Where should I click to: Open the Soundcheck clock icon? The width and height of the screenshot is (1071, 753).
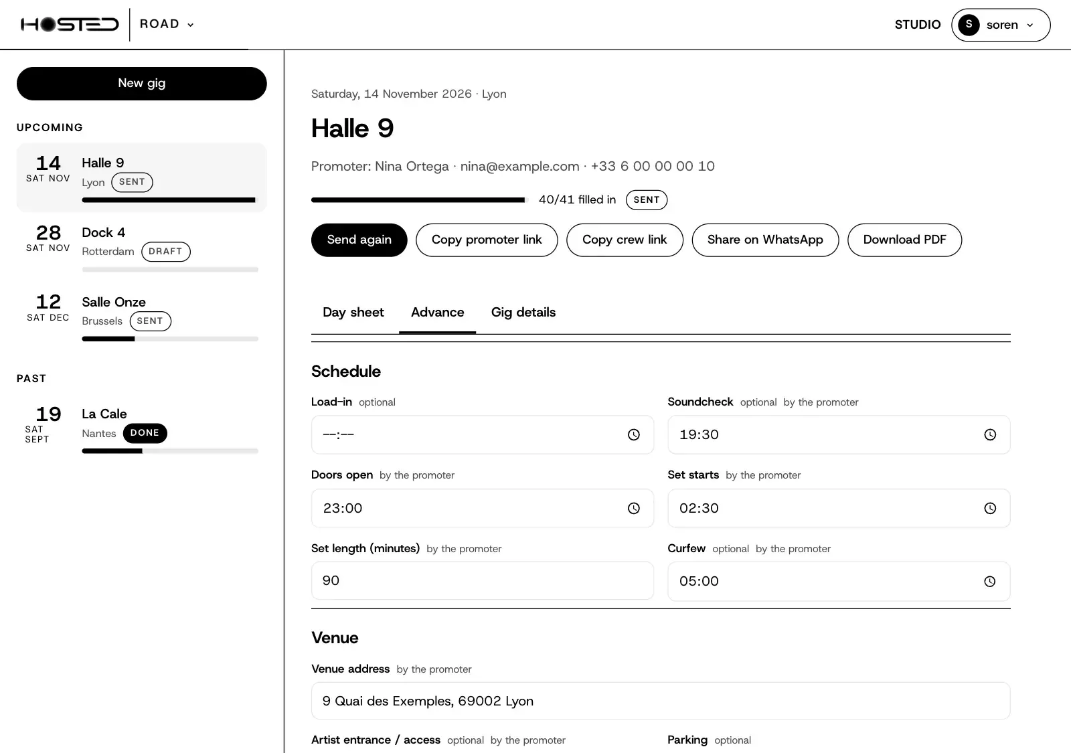[x=990, y=435]
